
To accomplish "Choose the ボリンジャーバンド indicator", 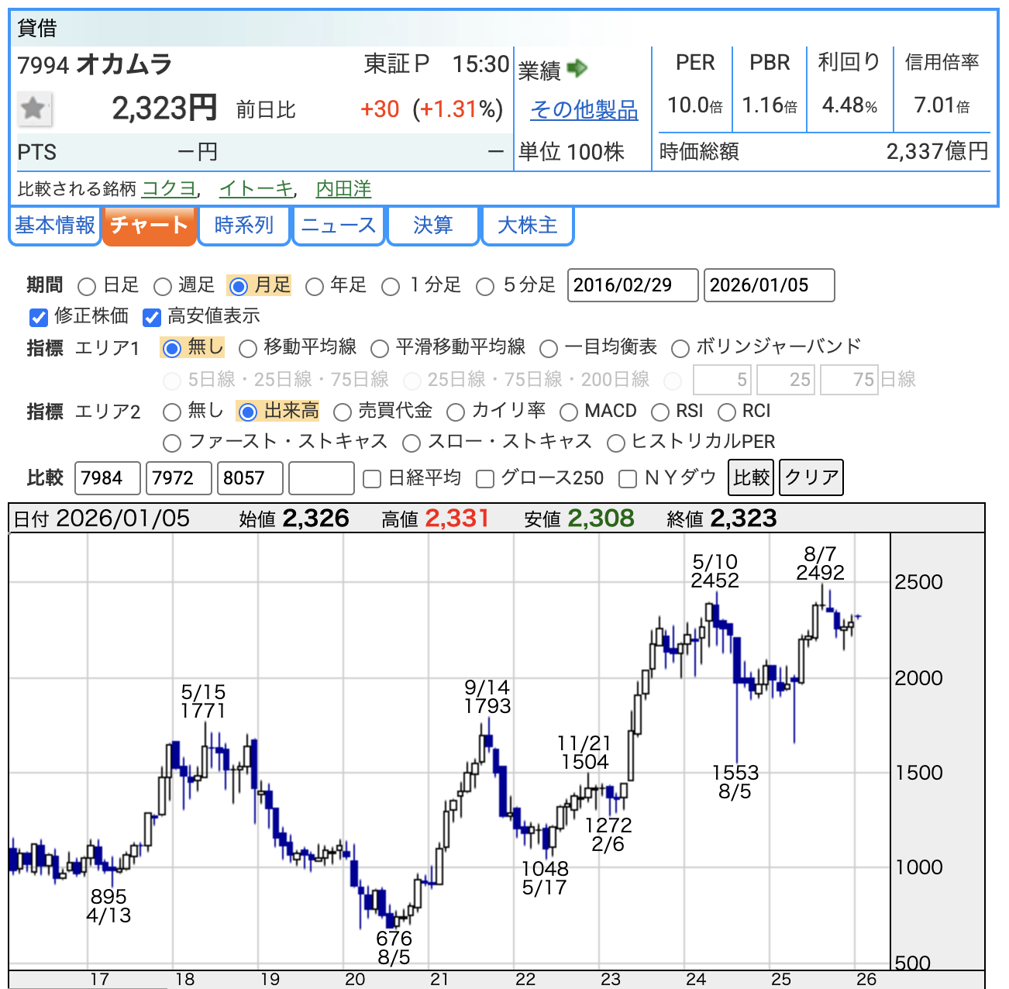I will pyautogui.click(x=680, y=349).
